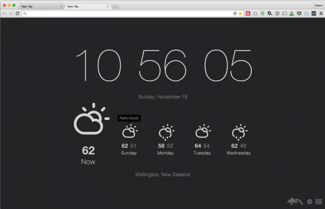Bookmark this page with the star icon
Viewport: 325px width, 209px height.
pyautogui.click(x=240, y=13)
